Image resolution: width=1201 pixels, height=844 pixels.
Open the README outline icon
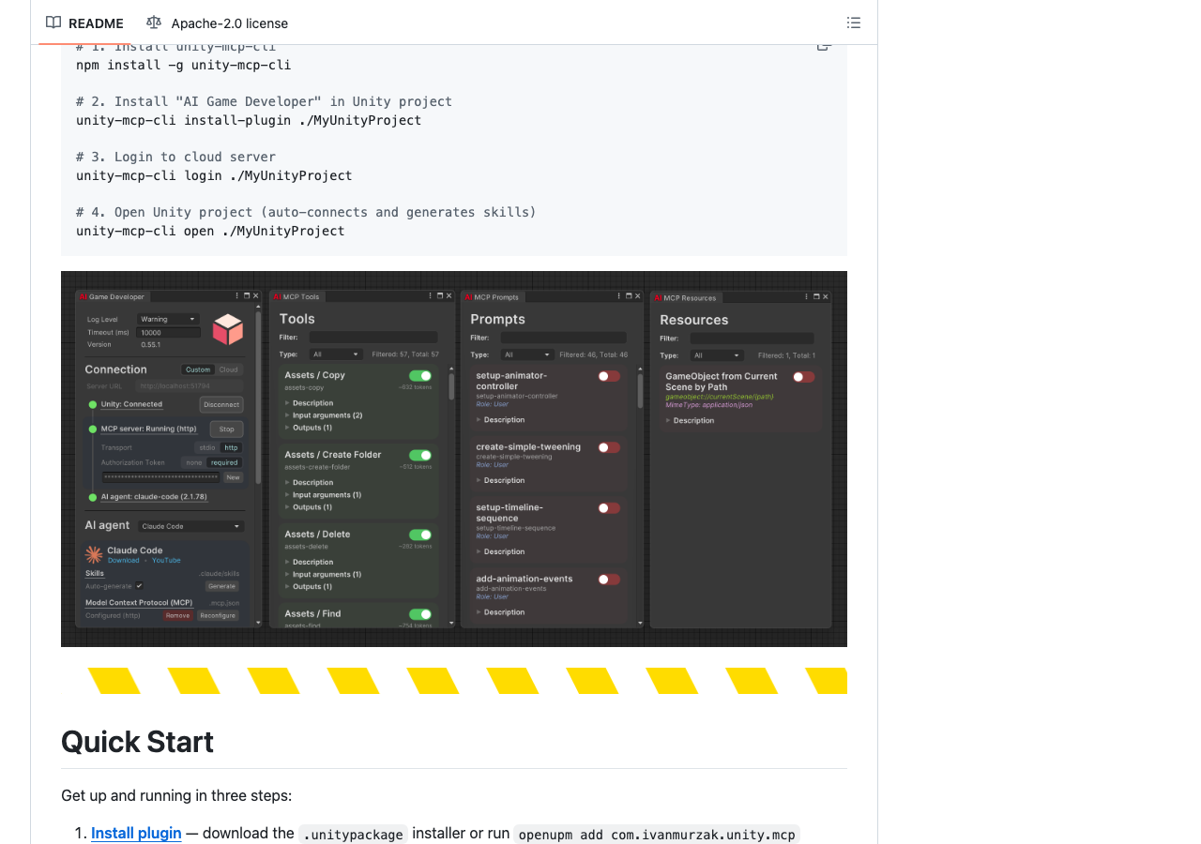(x=854, y=22)
